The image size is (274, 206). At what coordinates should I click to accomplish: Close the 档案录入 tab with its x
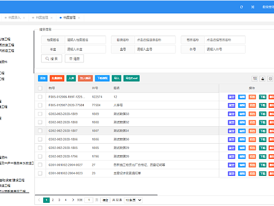24,18
